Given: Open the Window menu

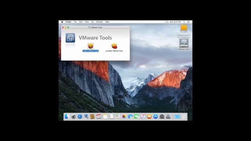Looking at the screenshot, I should click(99, 22).
